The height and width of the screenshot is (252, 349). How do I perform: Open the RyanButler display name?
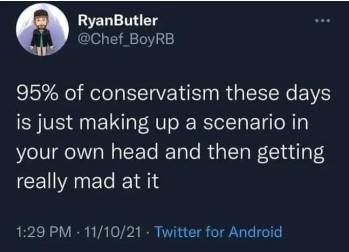coord(118,20)
